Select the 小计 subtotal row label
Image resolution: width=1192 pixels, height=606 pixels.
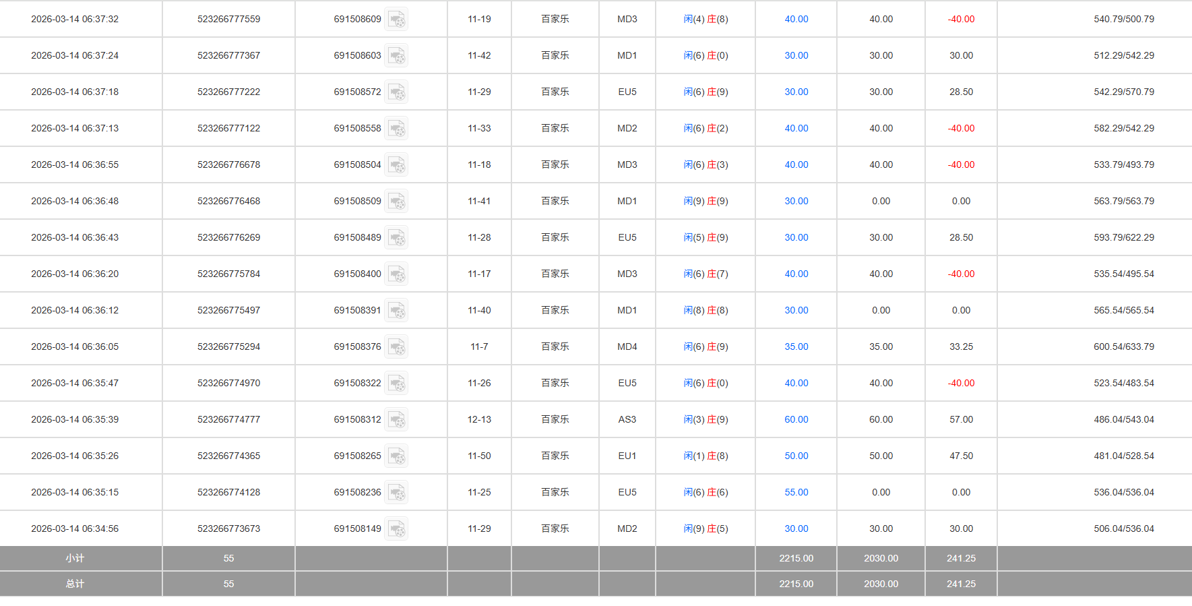click(x=75, y=558)
